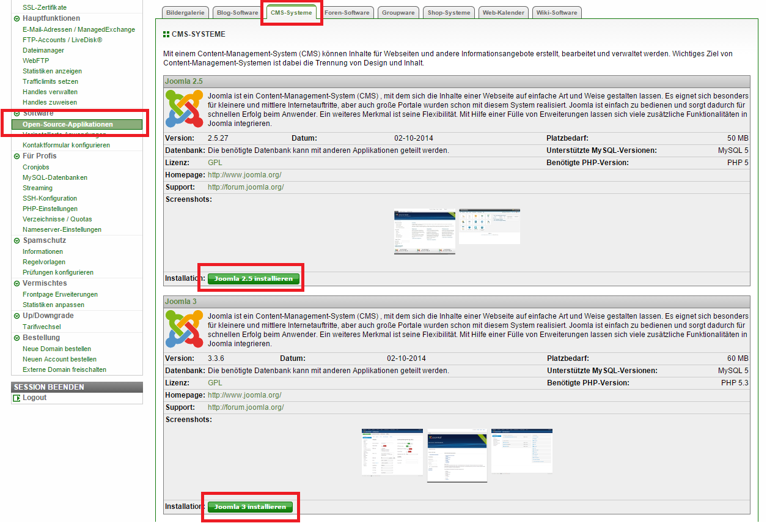The image size is (767, 523).
Task: Open FTP-Accounts / LiveDisk®
Action: [x=62, y=40]
